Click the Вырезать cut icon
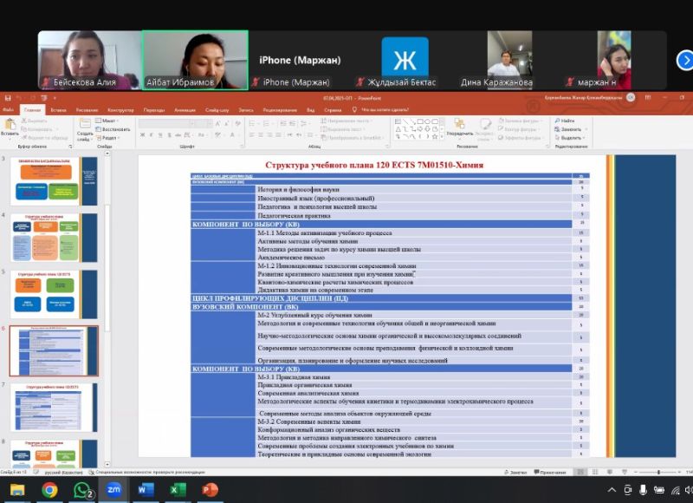 tap(35, 121)
